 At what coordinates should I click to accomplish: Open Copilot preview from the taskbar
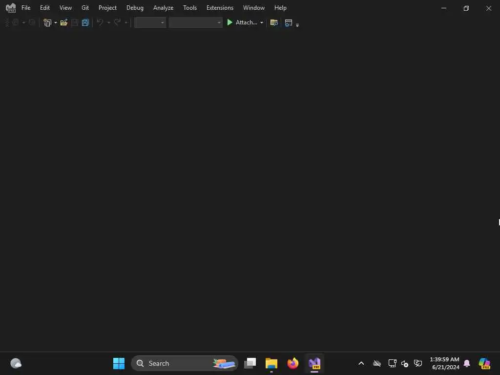484,363
